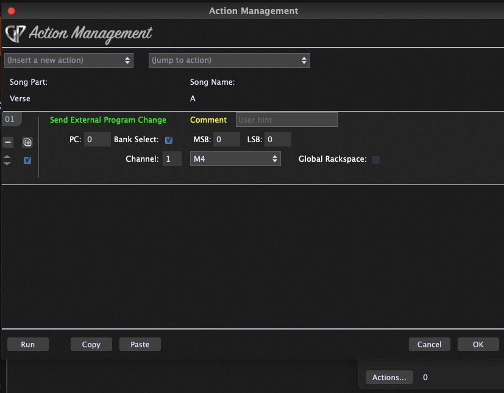
Task: Click the Global Rackspace: label
Action: coord(332,159)
